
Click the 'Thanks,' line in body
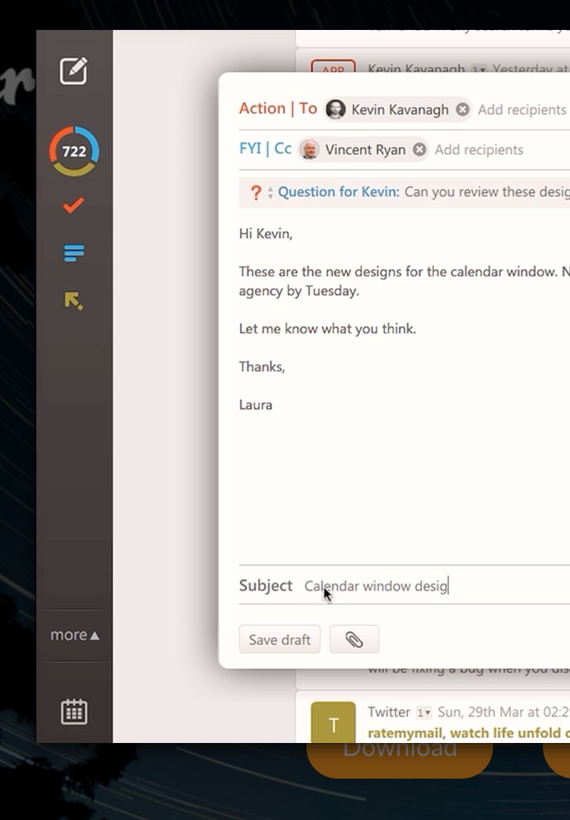coord(261,367)
